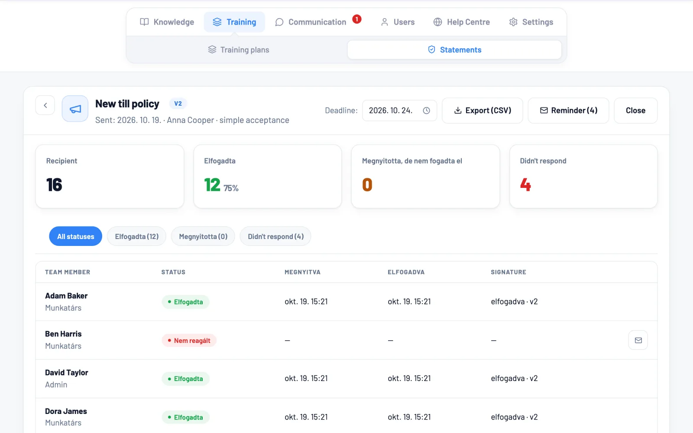Viewport: 693px width, 433px height.
Task: Filter by Elfogadta (12)
Action: 137,236
